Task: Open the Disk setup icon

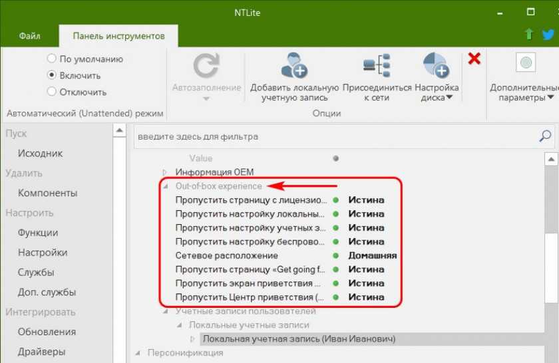Action: pyautogui.click(x=436, y=66)
